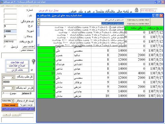165x124 pixels.
Task: Select the table cell with date 1387/9/17
Action: tap(154, 78)
